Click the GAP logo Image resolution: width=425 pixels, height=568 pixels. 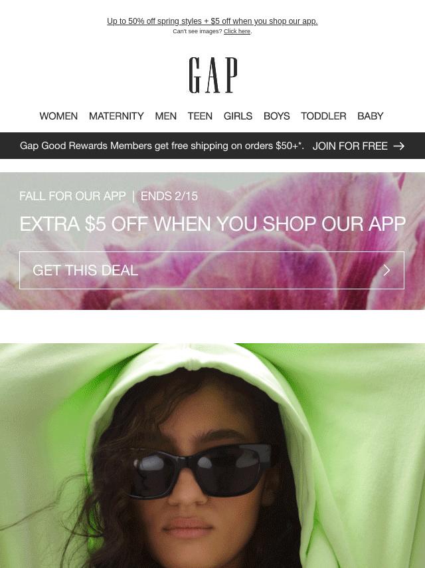pyautogui.click(x=213, y=75)
